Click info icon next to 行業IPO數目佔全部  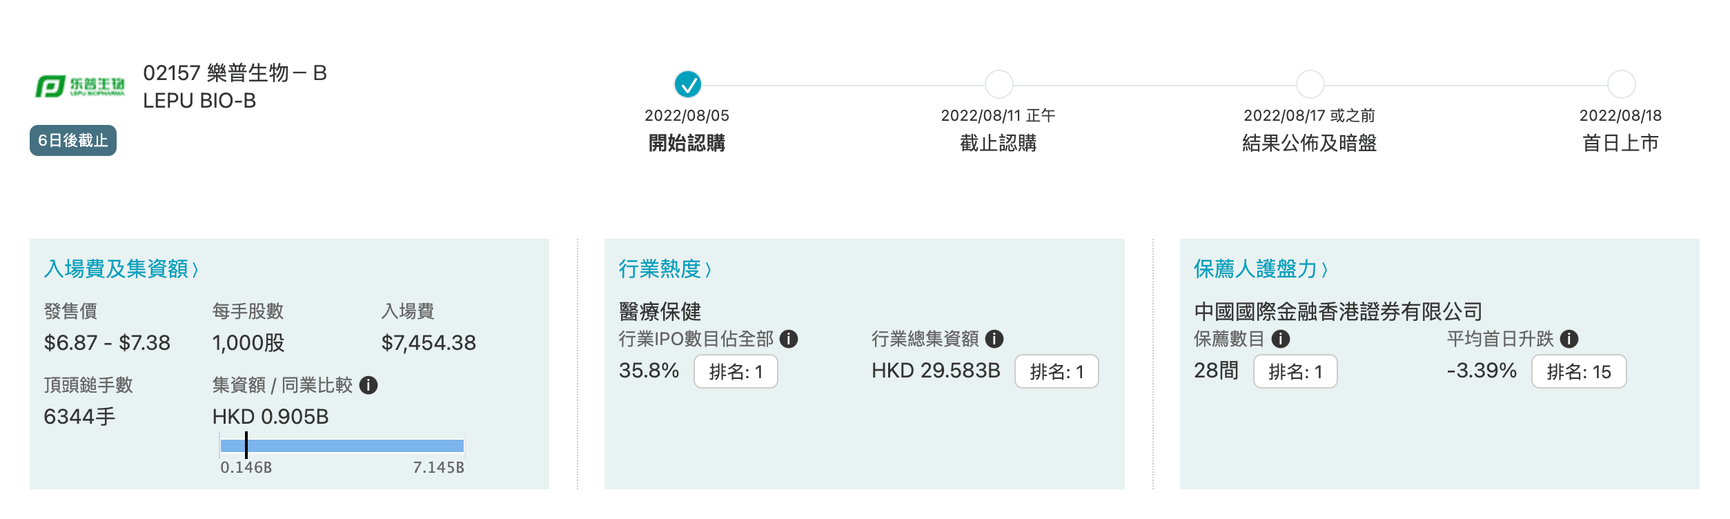click(x=789, y=339)
